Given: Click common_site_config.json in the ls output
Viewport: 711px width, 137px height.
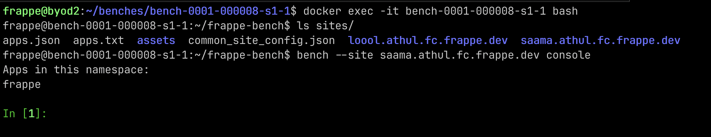Looking at the screenshot, I should point(262,40).
